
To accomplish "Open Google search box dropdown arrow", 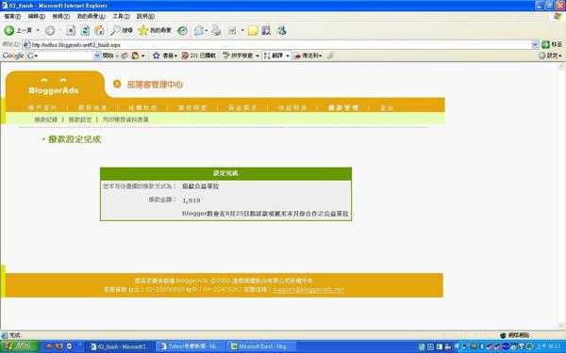I will pos(97,56).
